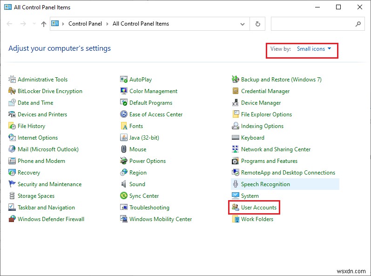Viewport: 371px width, 276px height.
Task: Click the Device Manager icon
Action: tap(236, 103)
